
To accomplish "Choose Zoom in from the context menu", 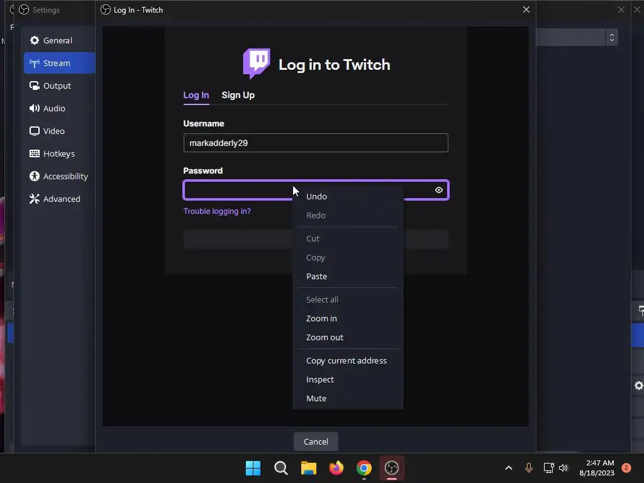I will point(347,318).
